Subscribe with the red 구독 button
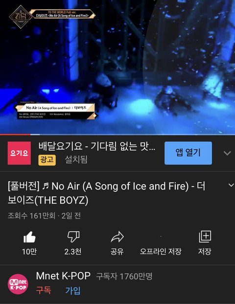 click(x=44, y=290)
